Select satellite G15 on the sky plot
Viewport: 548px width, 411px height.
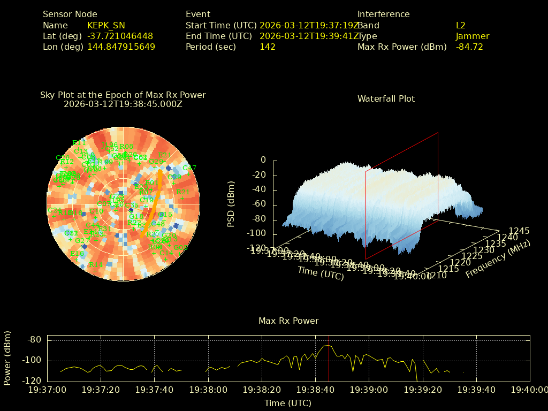(x=165, y=215)
